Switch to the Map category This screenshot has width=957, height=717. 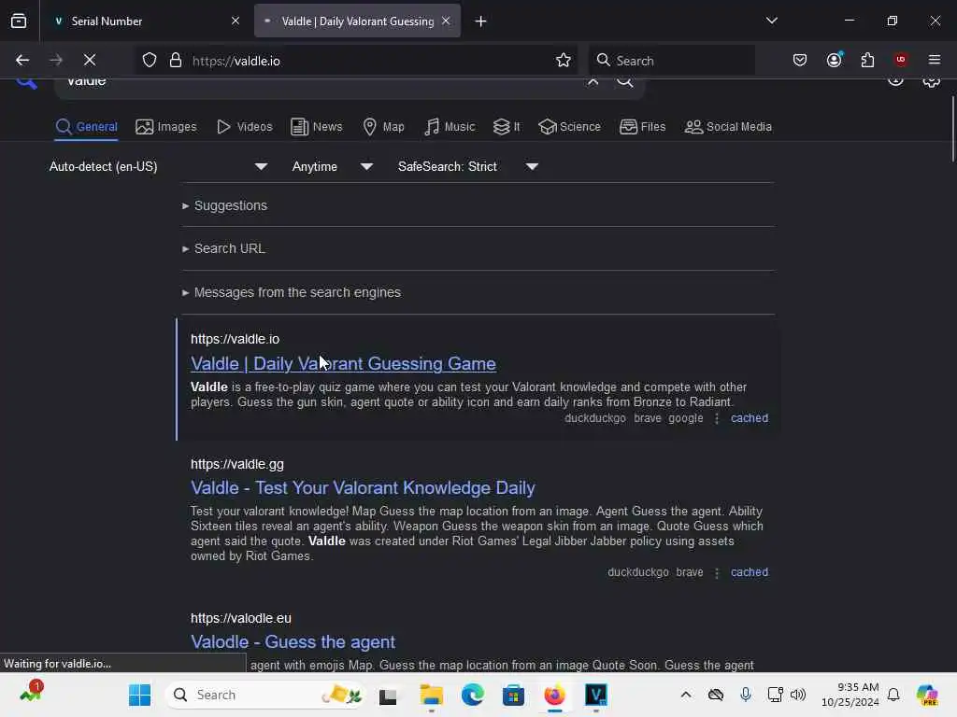click(x=383, y=127)
